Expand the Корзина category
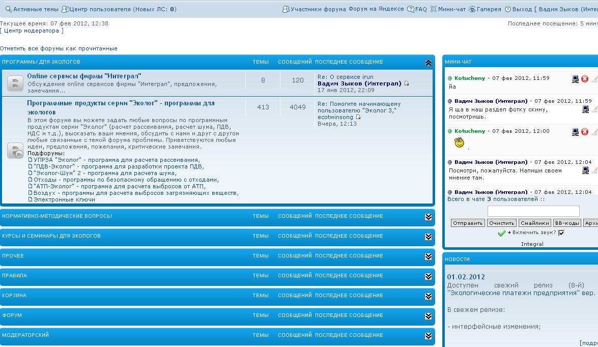The width and height of the screenshot is (598, 347). 428,296
